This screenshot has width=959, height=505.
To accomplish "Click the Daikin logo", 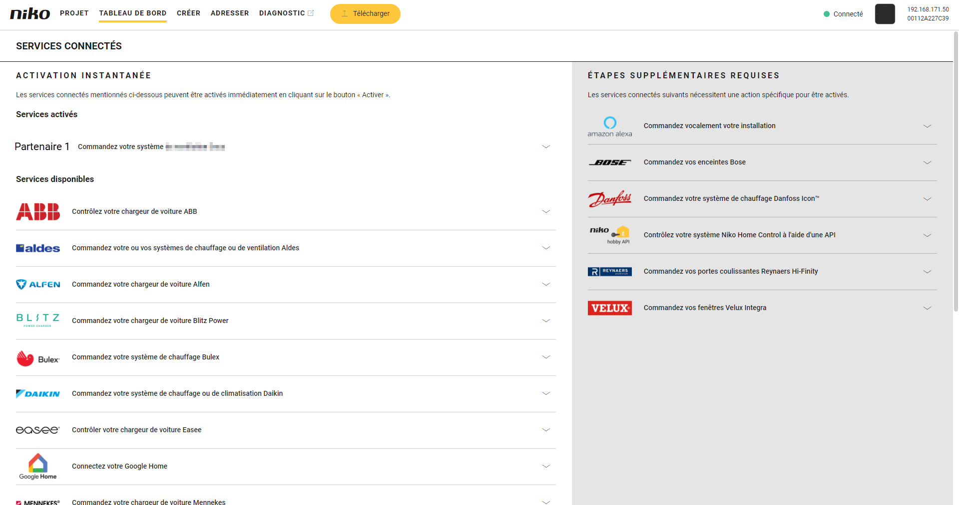I will [x=38, y=393].
